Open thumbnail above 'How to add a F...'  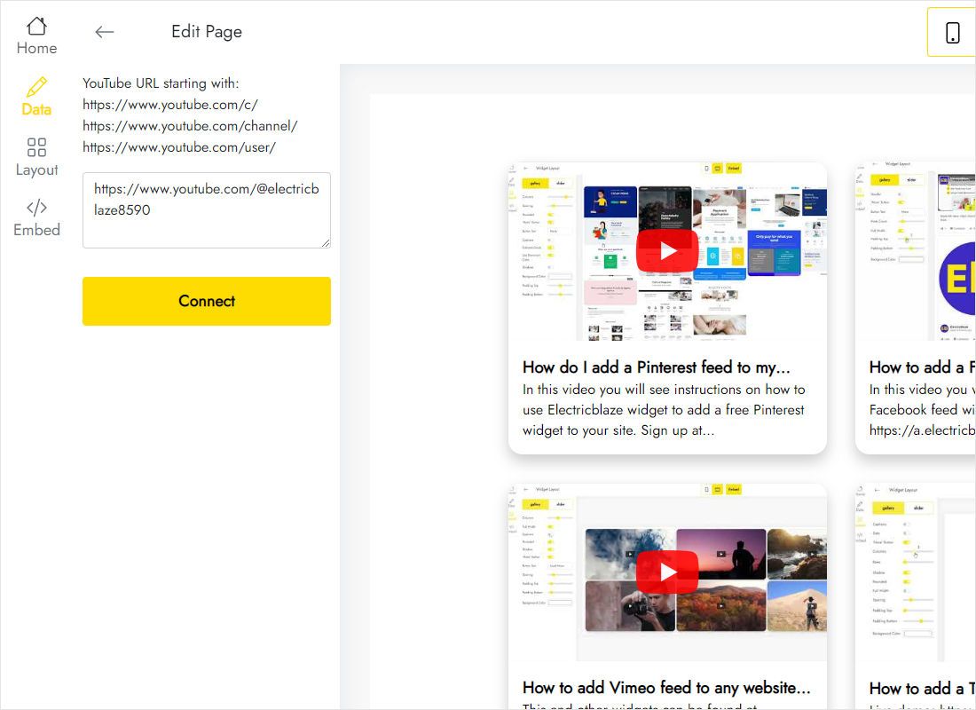(x=916, y=252)
